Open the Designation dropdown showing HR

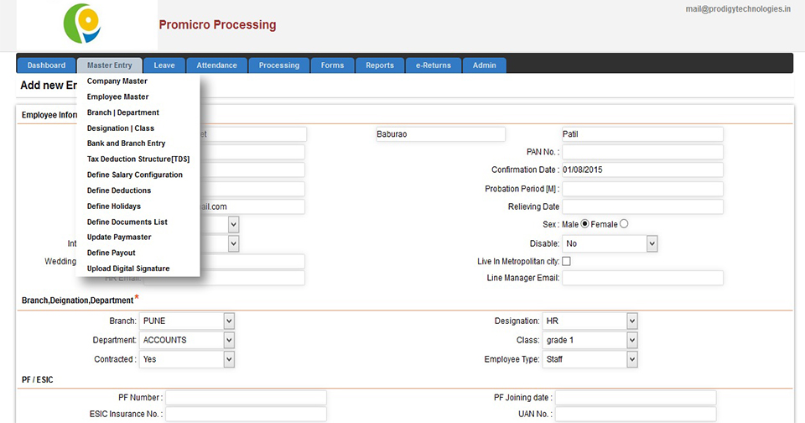tap(589, 321)
